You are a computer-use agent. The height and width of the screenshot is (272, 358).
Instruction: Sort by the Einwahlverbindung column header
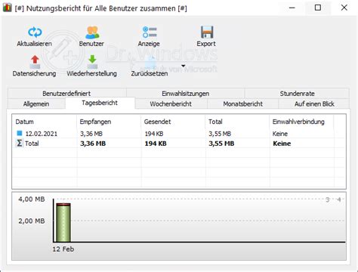click(x=301, y=122)
